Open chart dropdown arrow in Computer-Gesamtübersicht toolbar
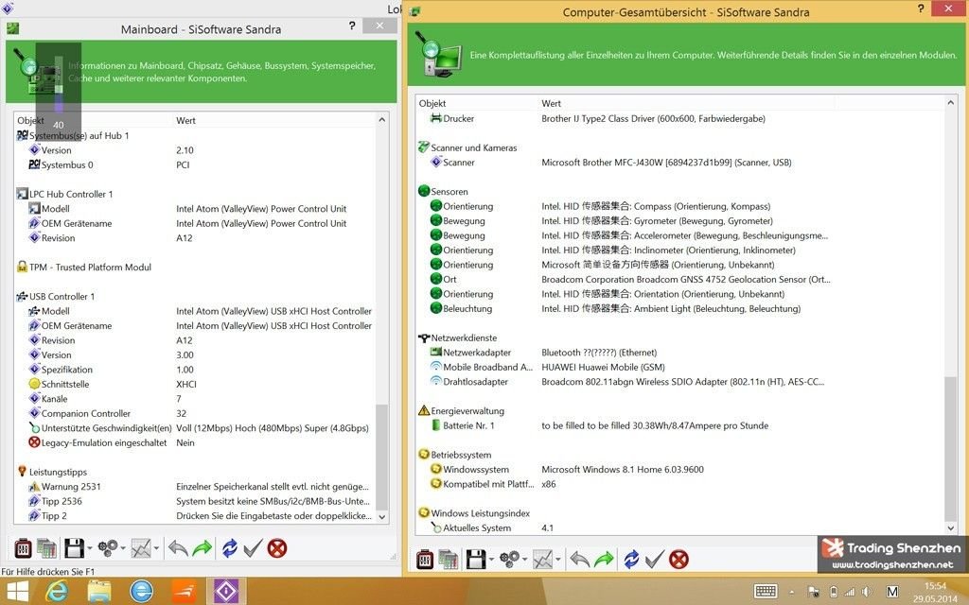Image resolution: width=969 pixels, height=605 pixels. (x=558, y=560)
